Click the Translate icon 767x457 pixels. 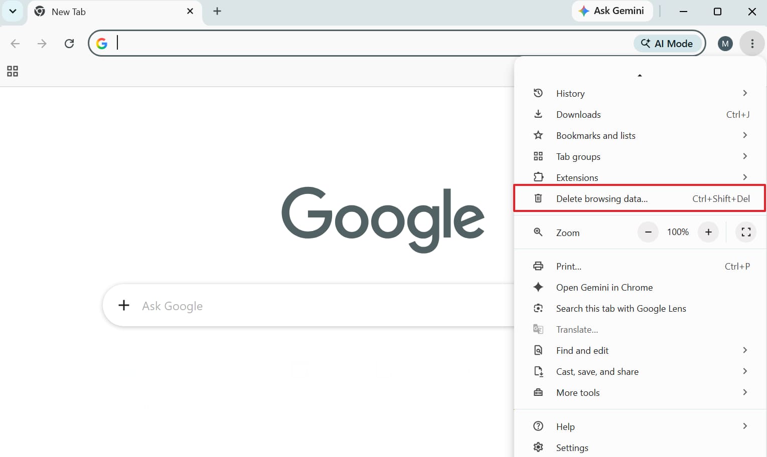538,329
